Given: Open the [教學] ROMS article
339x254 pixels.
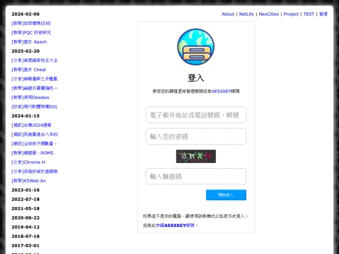Looking at the screenshot, I should [33, 153].
